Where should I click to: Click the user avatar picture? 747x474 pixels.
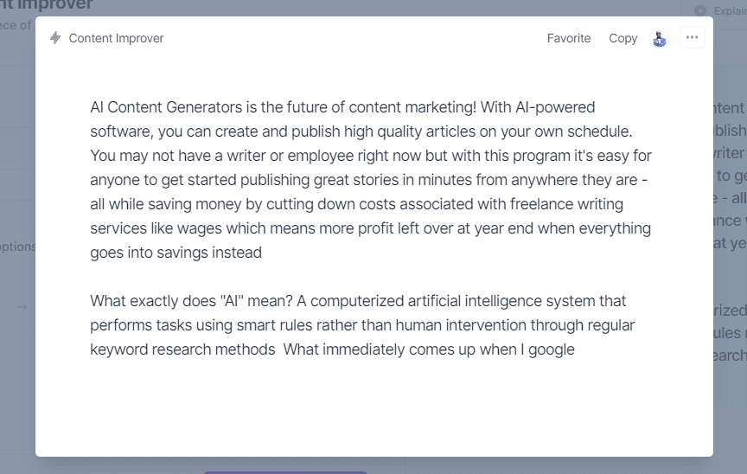660,38
